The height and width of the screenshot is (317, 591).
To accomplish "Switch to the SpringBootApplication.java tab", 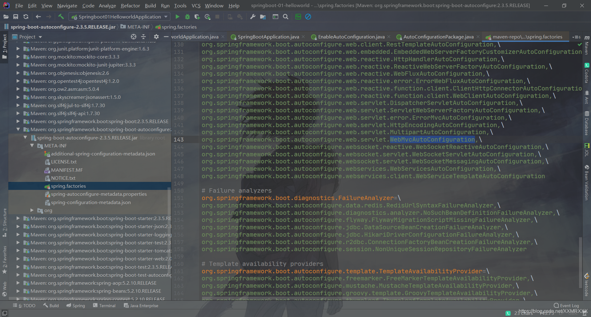I will pos(268,37).
